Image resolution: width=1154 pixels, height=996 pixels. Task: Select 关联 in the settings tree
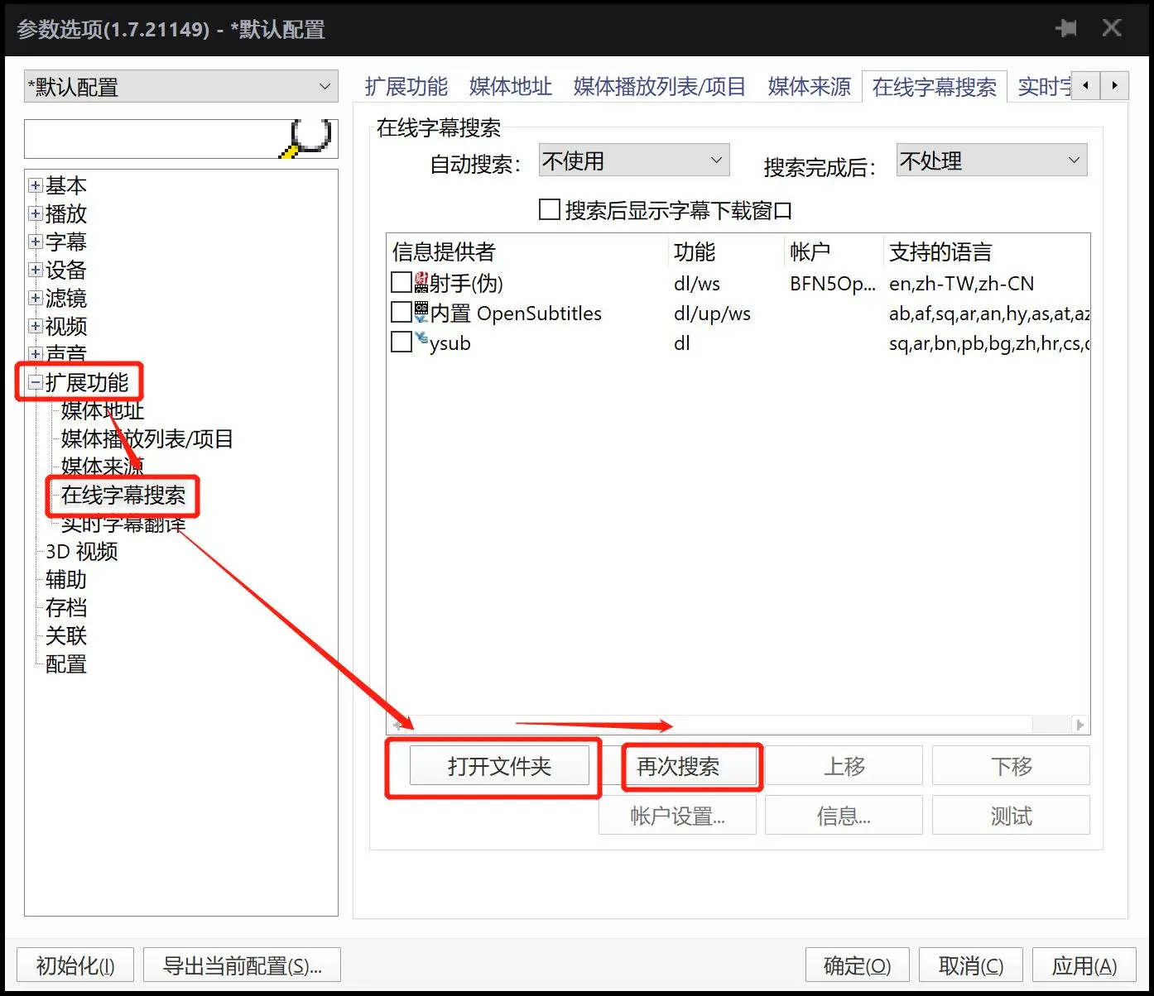click(x=66, y=635)
